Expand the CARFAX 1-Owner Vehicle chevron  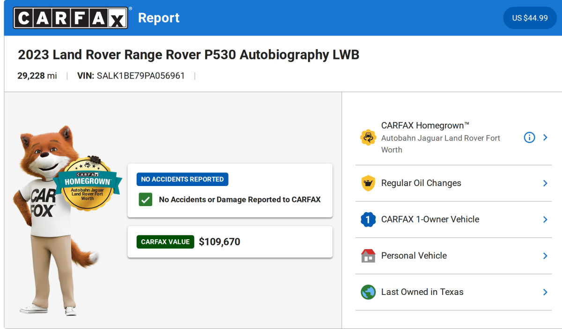545,219
